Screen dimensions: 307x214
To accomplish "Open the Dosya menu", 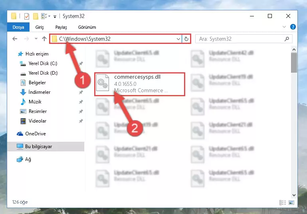I will pos(18,27).
